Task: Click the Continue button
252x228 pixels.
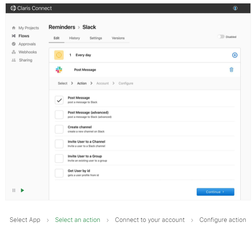Action: click(x=215, y=192)
